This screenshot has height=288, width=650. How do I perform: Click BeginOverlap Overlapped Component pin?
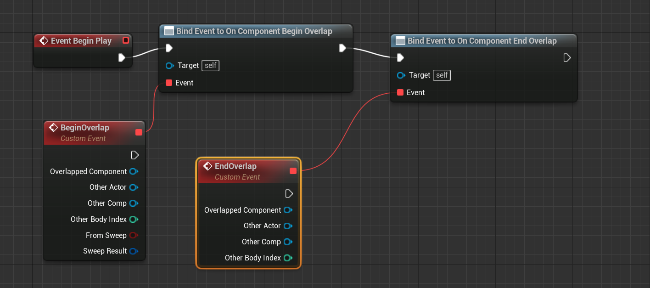coord(134,171)
